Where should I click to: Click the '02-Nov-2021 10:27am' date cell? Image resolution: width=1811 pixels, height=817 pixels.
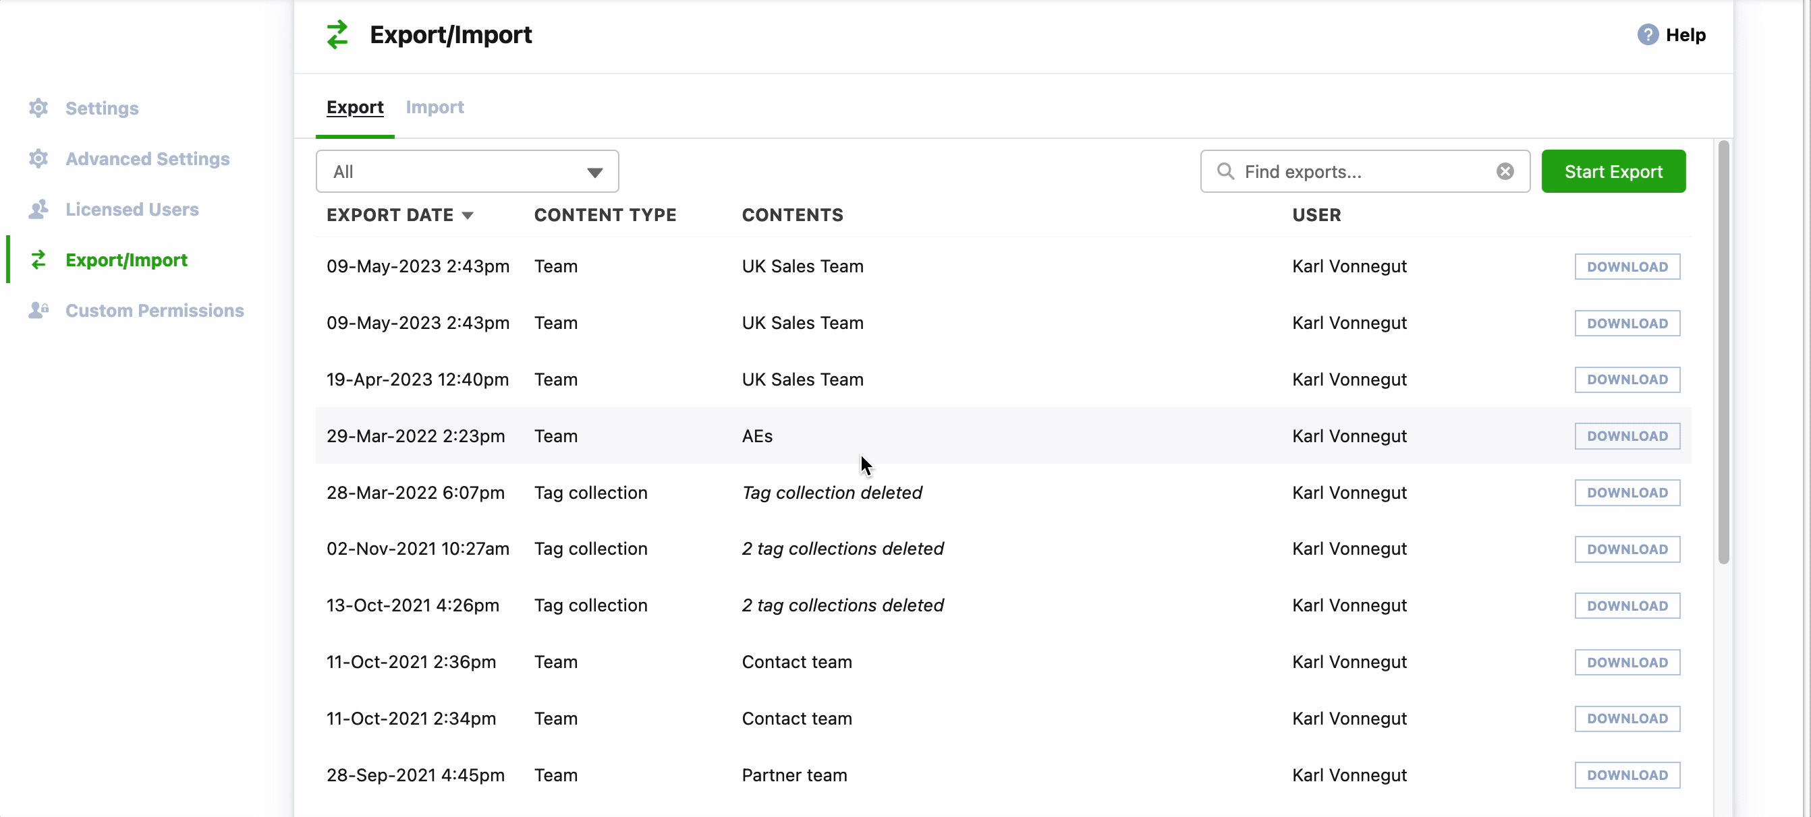[x=418, y=549]
